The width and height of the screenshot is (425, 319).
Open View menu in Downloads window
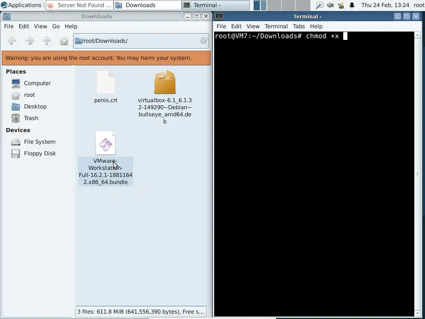click(x=40, y=26)
